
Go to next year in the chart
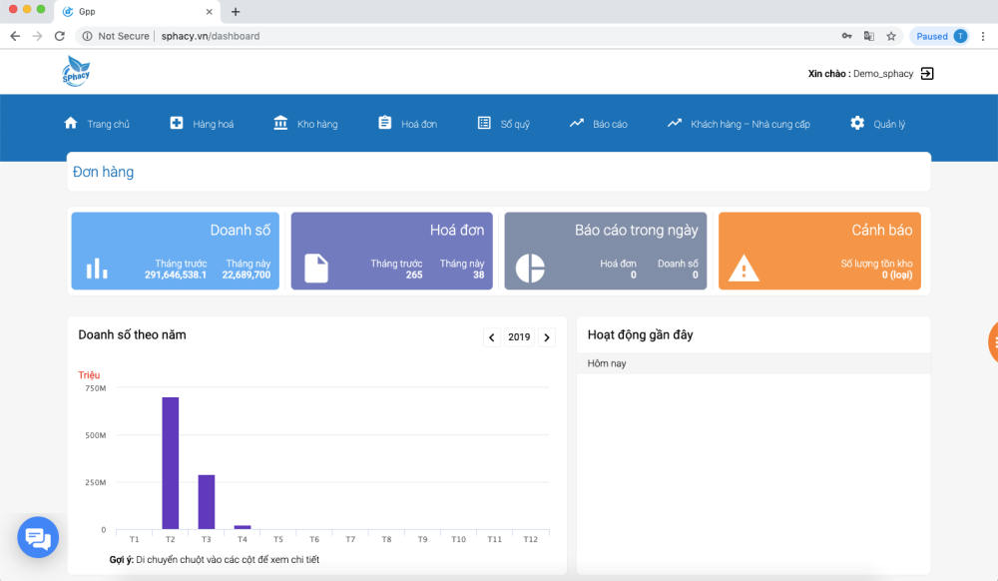coord(547,337)
